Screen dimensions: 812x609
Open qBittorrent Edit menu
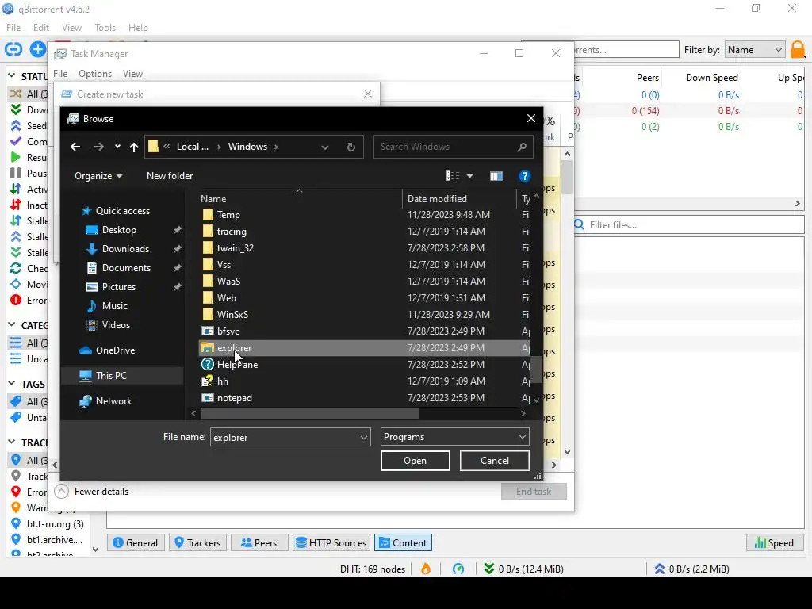pyautogui.click(x=41, y=28)
